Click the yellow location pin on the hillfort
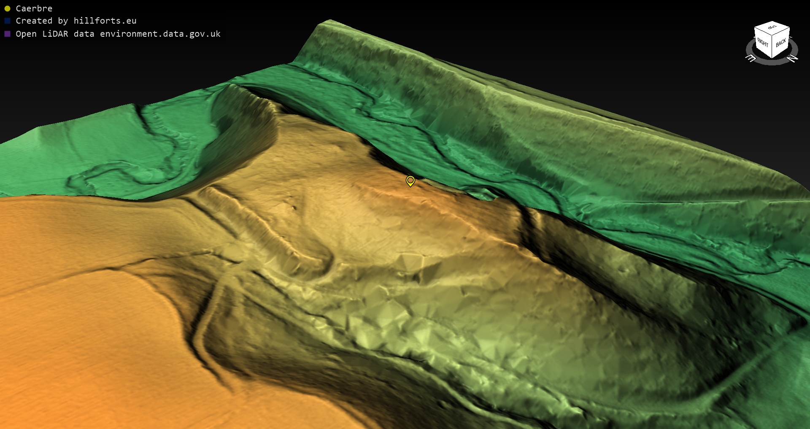 pyautogui.click(x=410, y=181)
